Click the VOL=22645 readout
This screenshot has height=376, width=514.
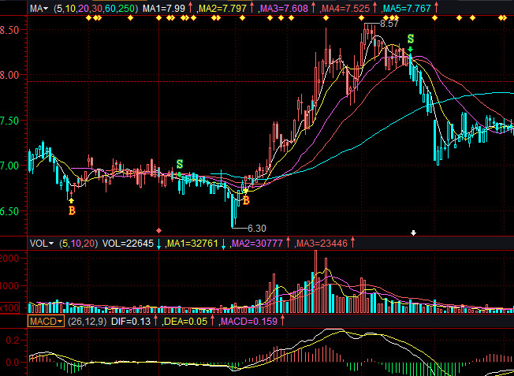coord(128,244)
